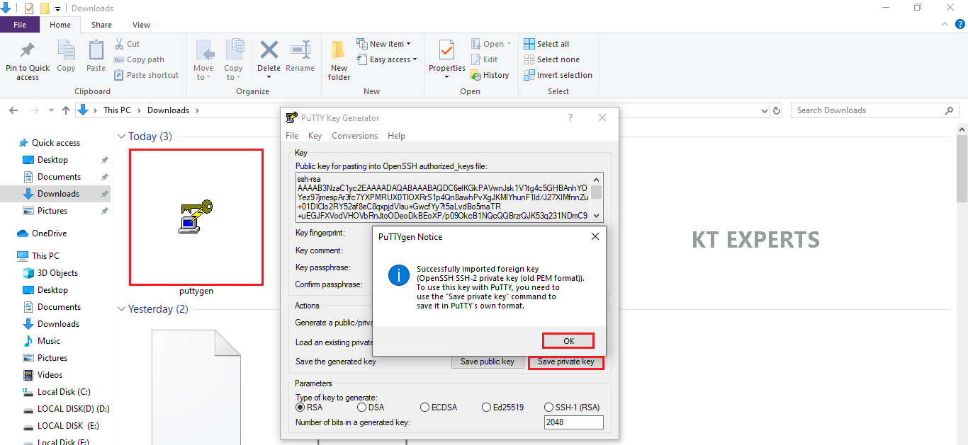Screen dimensions: 968x445
Task: Close the PuTTYgen Notice dialog
Action: (x=595, y=236)
